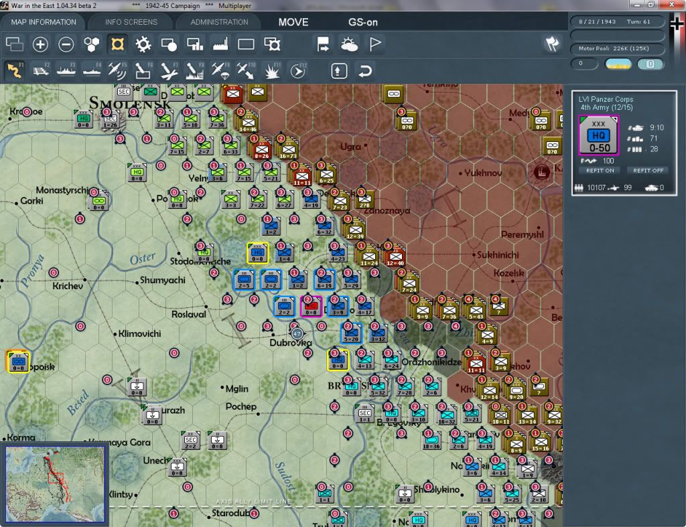Click the REFIT ON button
This screenshot has width=686, height=527.
pos(600,171)
